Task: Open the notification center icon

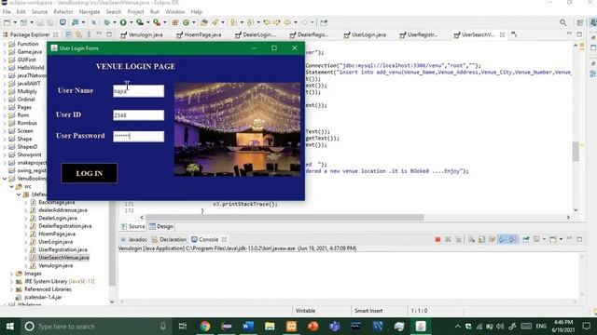Action: click(x=587, y=327)
